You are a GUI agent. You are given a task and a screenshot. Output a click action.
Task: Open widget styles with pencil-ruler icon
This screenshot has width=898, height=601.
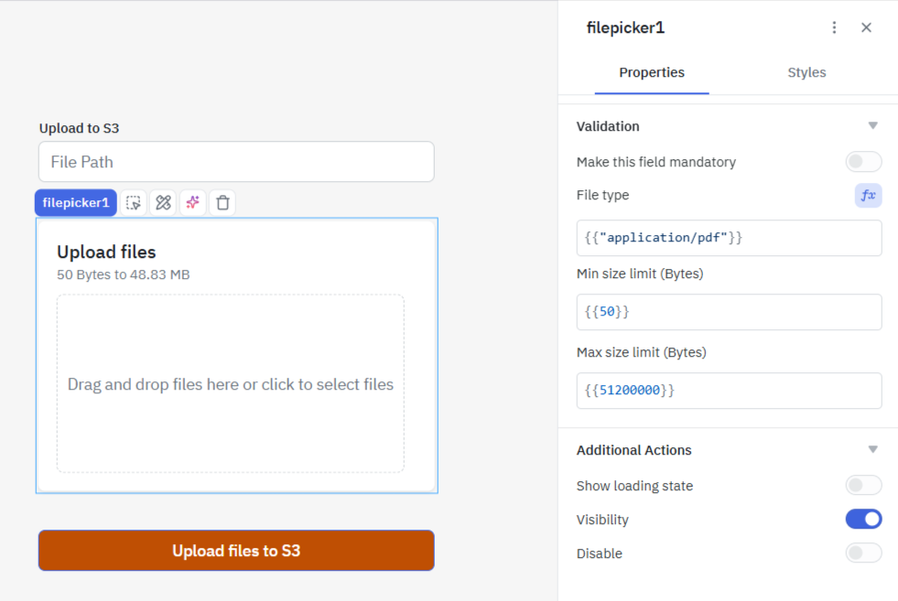163,203
